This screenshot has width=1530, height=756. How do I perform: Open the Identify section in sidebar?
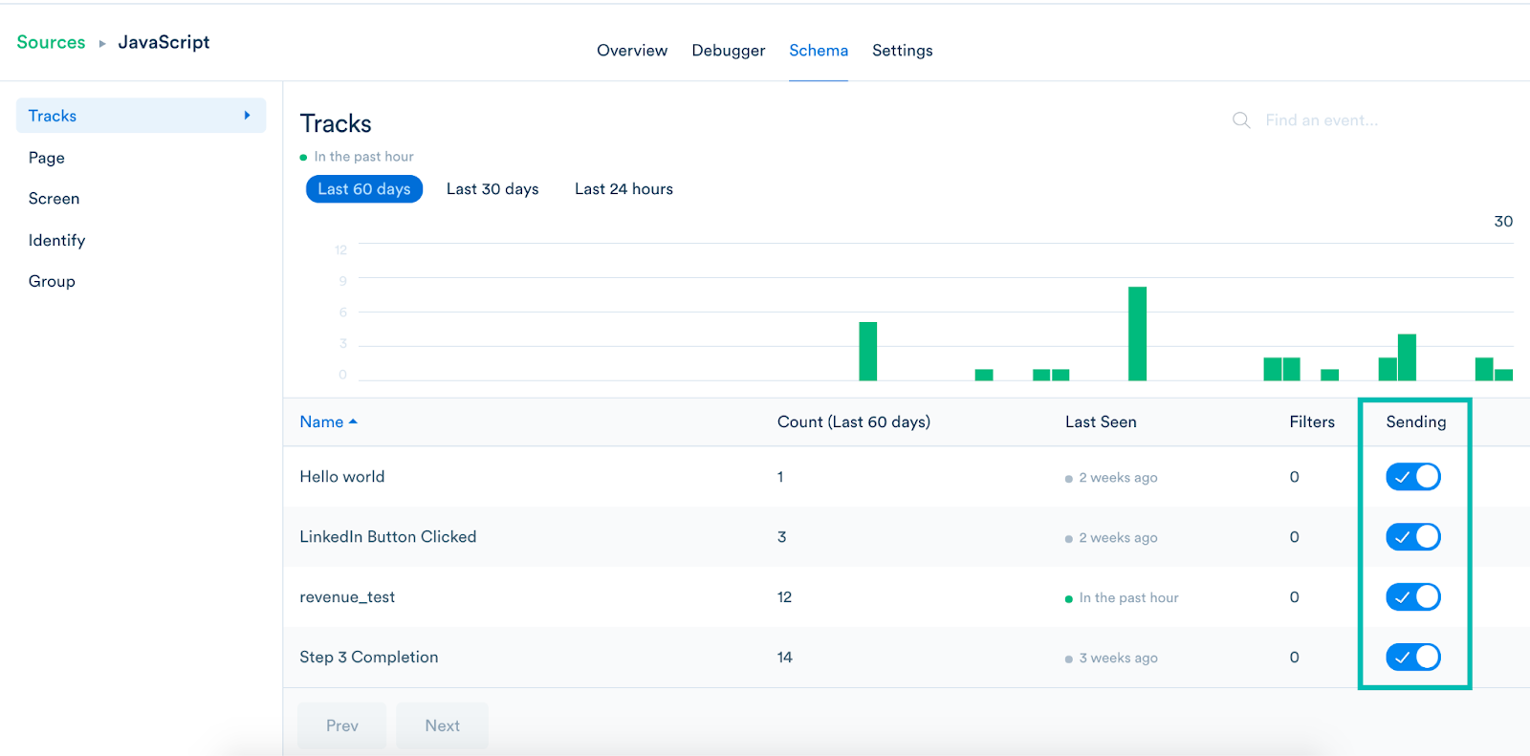click(56, 241)
